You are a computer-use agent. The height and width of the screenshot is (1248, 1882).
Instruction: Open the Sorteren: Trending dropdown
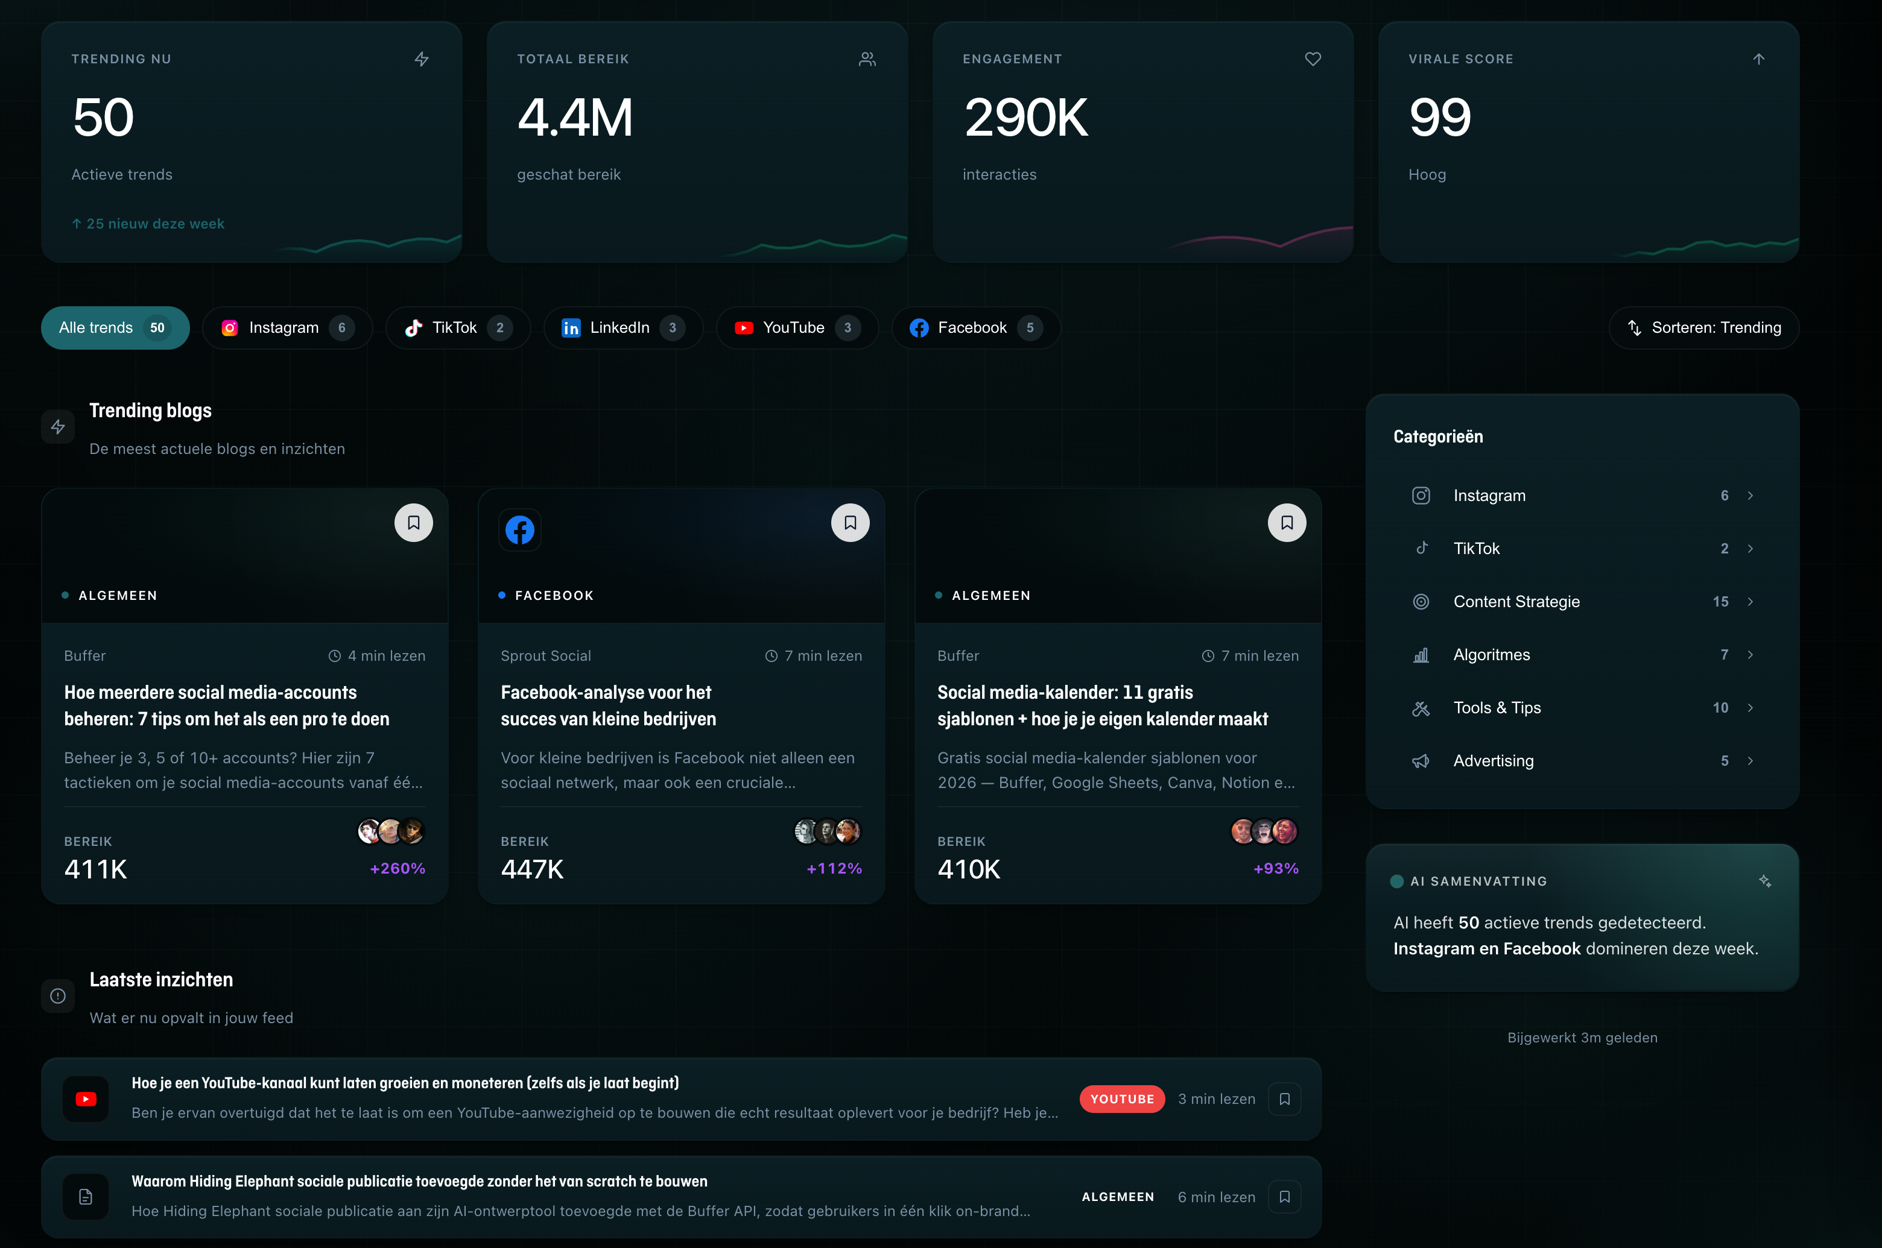1703,328
